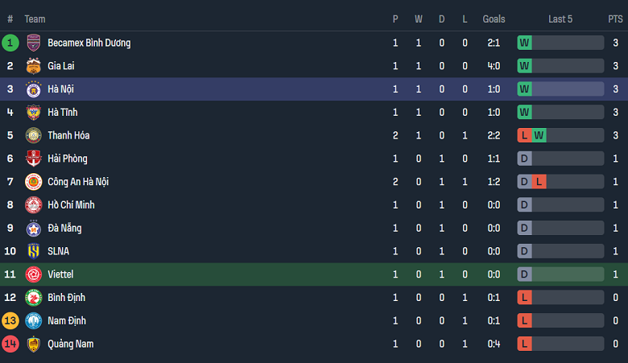This screenshot has width=628, height=363.
Task: Click the red rank 14 position badge
Action: [10, 344]
